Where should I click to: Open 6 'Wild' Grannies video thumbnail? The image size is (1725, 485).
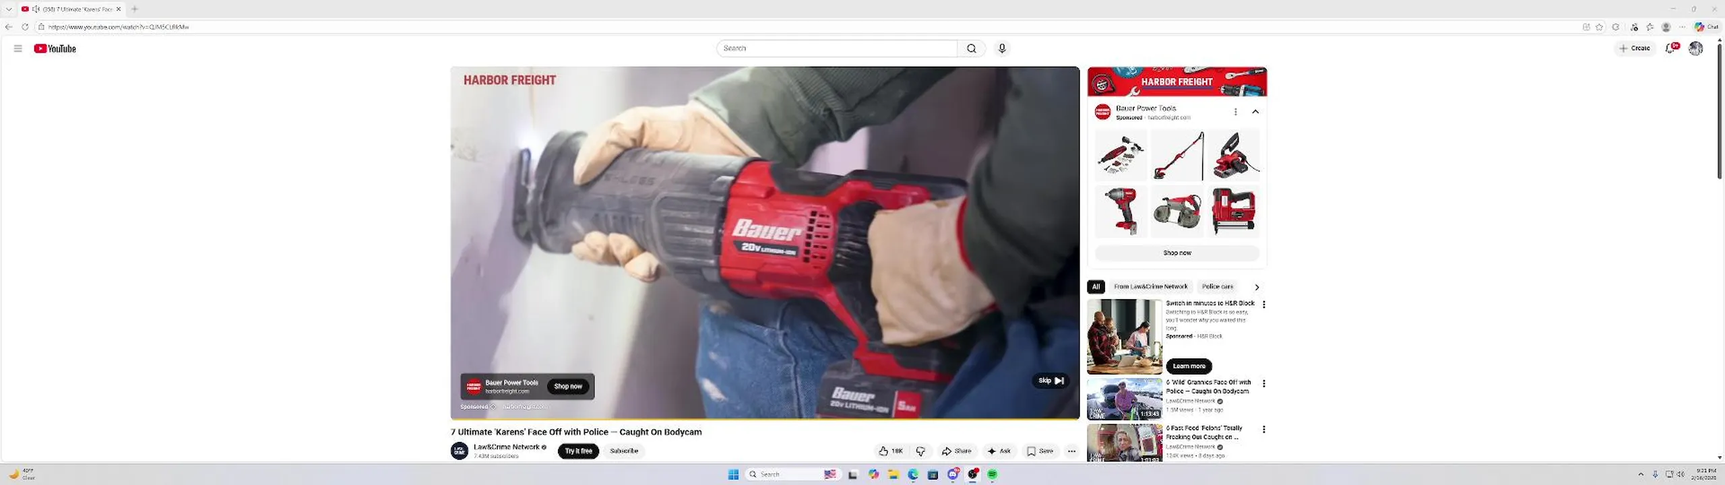[1125, 399]
